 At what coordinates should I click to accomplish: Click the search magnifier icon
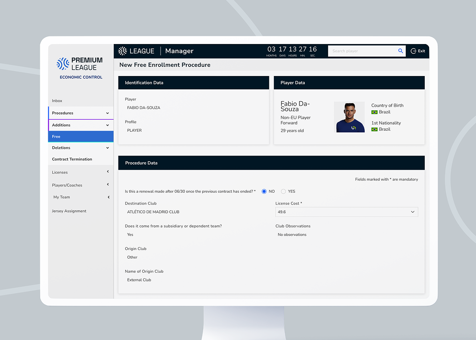pyautogui.click(x=400, y=51)
